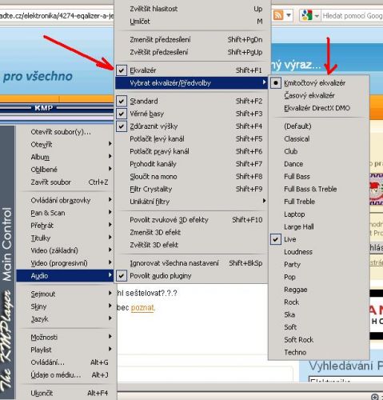
Task: Choose the Classical preset
Action: point(319,139)
